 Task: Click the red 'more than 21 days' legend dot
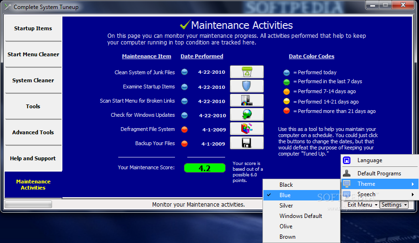(x=287, y=111)
